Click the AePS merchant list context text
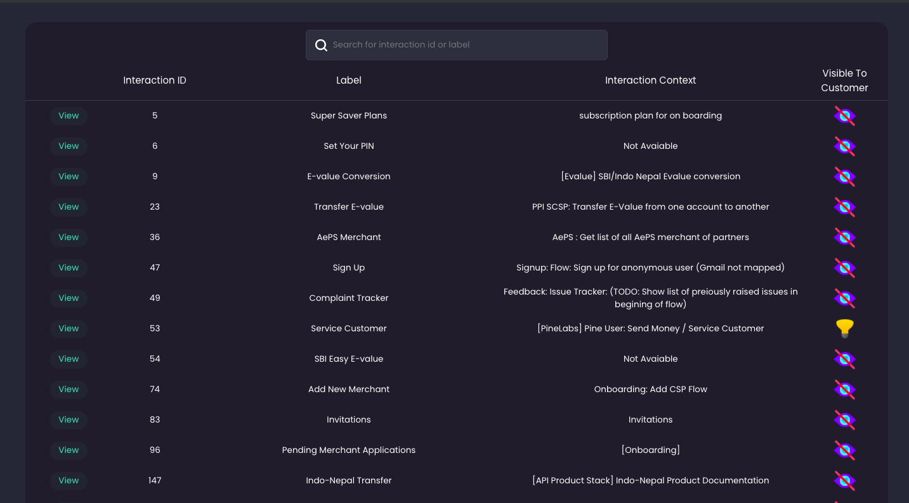 coord(650,238)
